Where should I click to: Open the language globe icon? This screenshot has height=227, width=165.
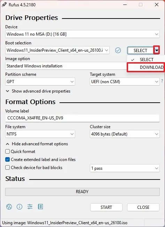pos(9,207)
